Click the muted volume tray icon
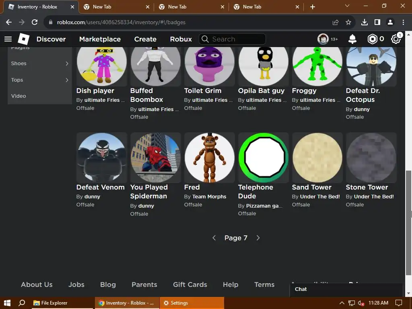The height and width of the screenshot is (309, 412). point(361,303)
